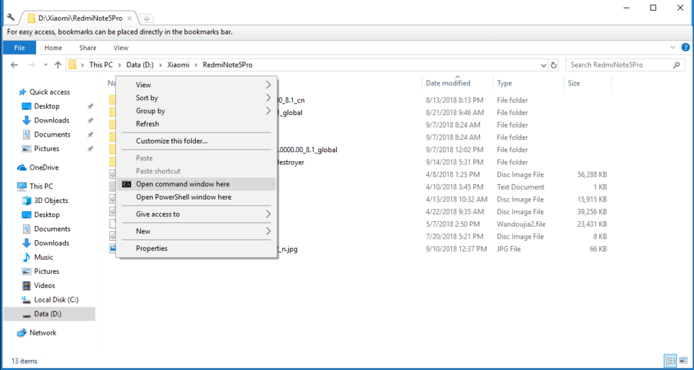
Task: Select Network in navigation pane
Action: point(43,333)
